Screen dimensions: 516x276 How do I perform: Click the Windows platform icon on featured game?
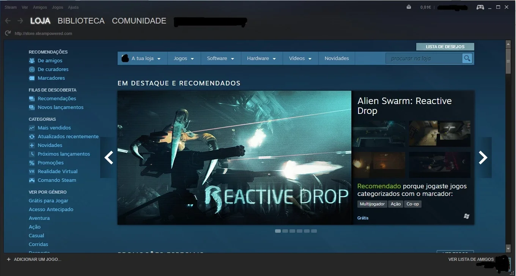coord(467,216)
